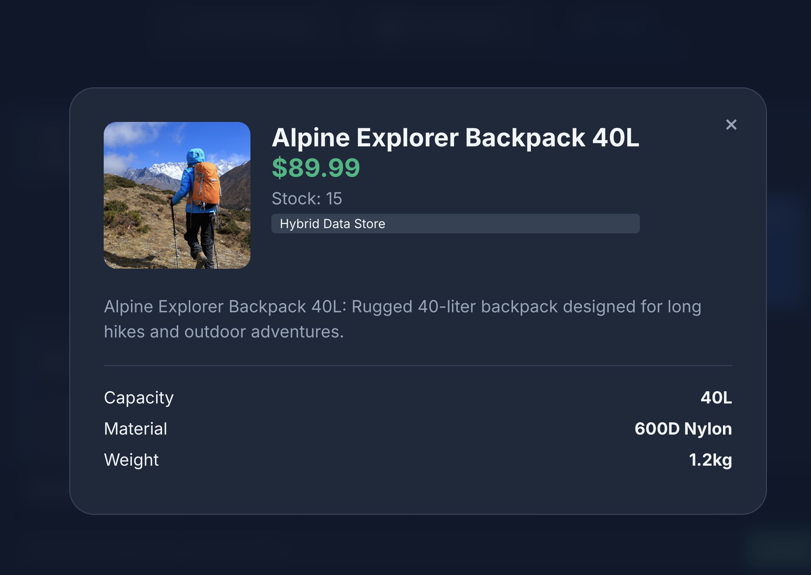Click the hiker's blue hood in photo
811x575 pixels.
point(195,156)
